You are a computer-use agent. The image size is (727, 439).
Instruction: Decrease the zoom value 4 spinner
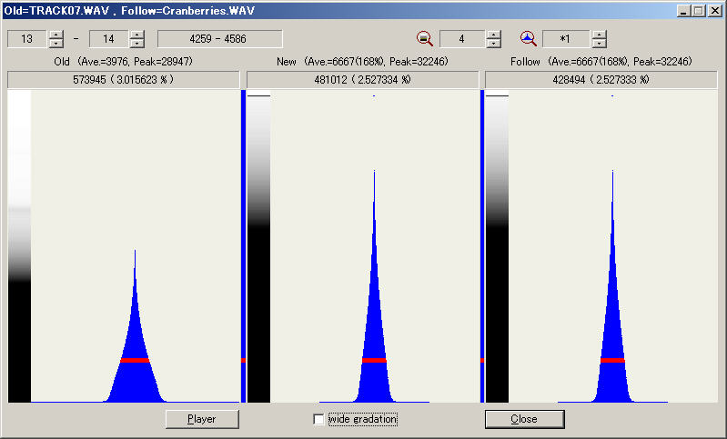click(494, 44)
